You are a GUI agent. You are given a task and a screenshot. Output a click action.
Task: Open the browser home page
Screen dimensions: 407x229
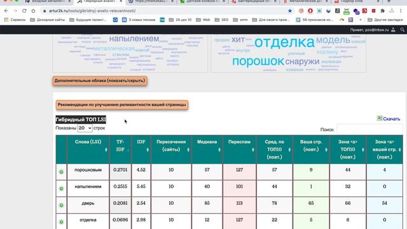[33, 11]
